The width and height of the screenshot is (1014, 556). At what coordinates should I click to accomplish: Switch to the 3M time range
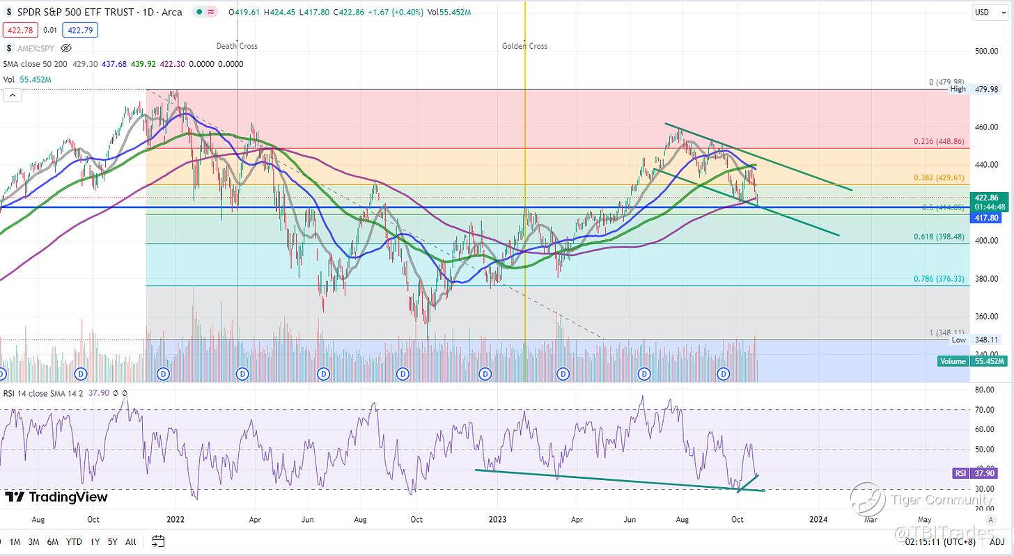(x=33, y=541)
